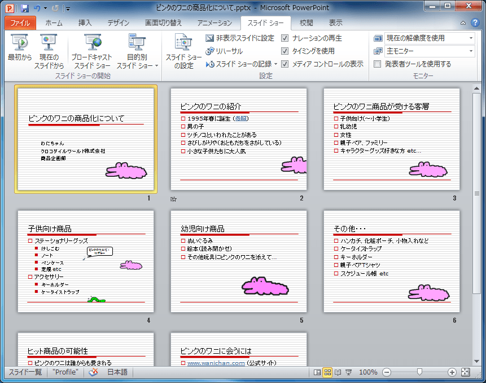Click resolution icon beside combo box
486x383 pixels.
pos(378,38)
